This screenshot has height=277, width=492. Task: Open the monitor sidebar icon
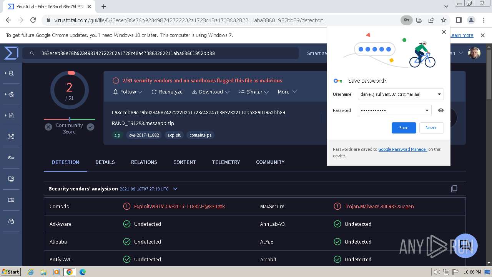coord(11,179)
